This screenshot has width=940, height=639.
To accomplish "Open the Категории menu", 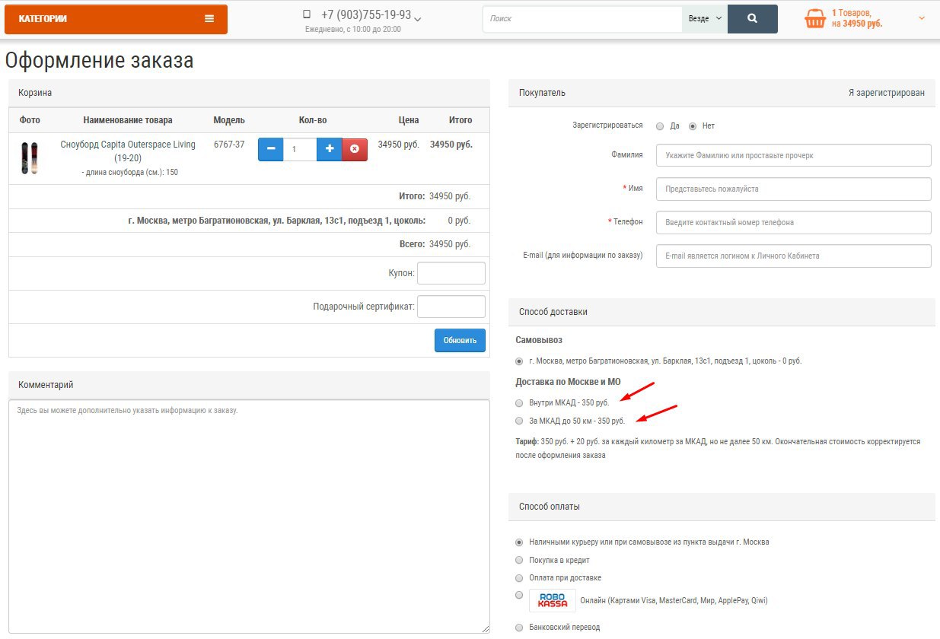I will coord(116,19).
